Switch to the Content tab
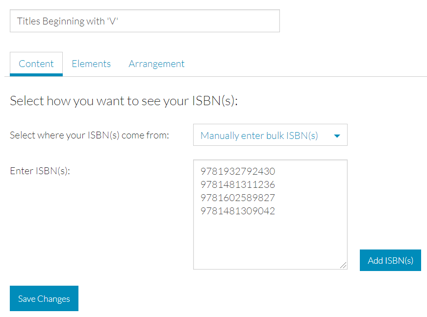Image resolution: width=427 pixels, height=317 pixels. tap(36, 64)
